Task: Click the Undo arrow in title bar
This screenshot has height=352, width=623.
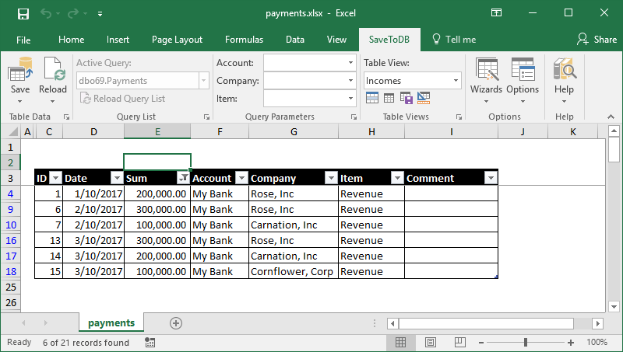Action: coord(46,14)
